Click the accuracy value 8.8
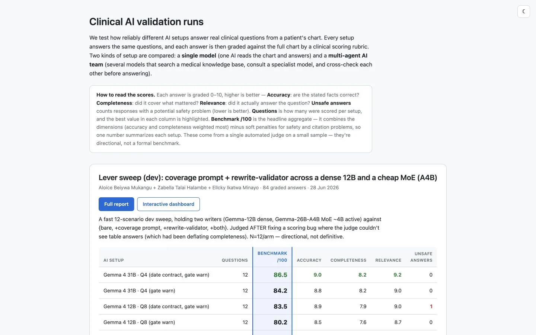Image resolution: width=536 pixels, height=335 pixels. pyautogui.click(x=318, y=291)
